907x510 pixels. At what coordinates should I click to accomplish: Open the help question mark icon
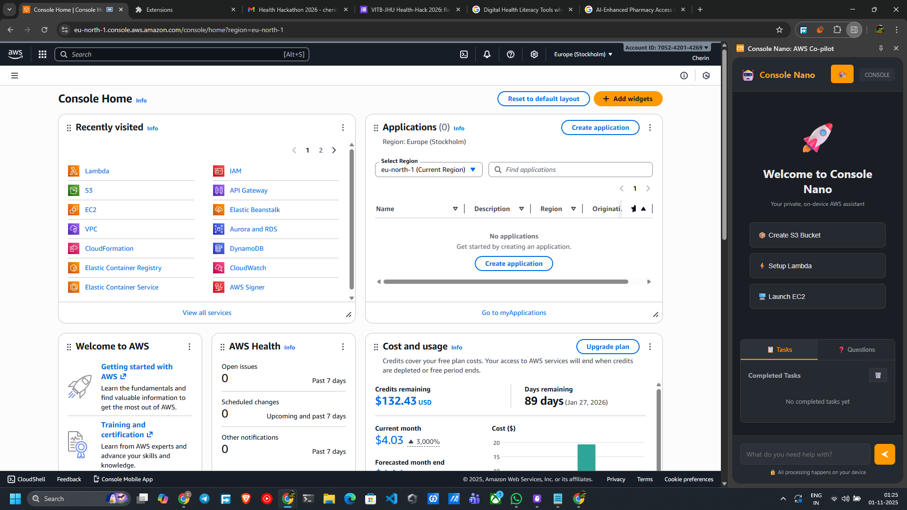(x=511, y=54)
